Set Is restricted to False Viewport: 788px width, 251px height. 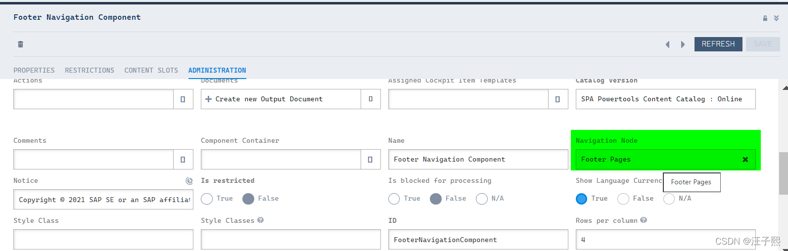[x=248, y=199]
